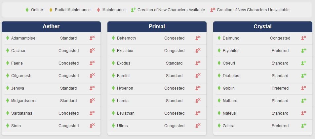Click Siren's character creation unavailable icon
The image size is (315, 139).
[92, 126]
